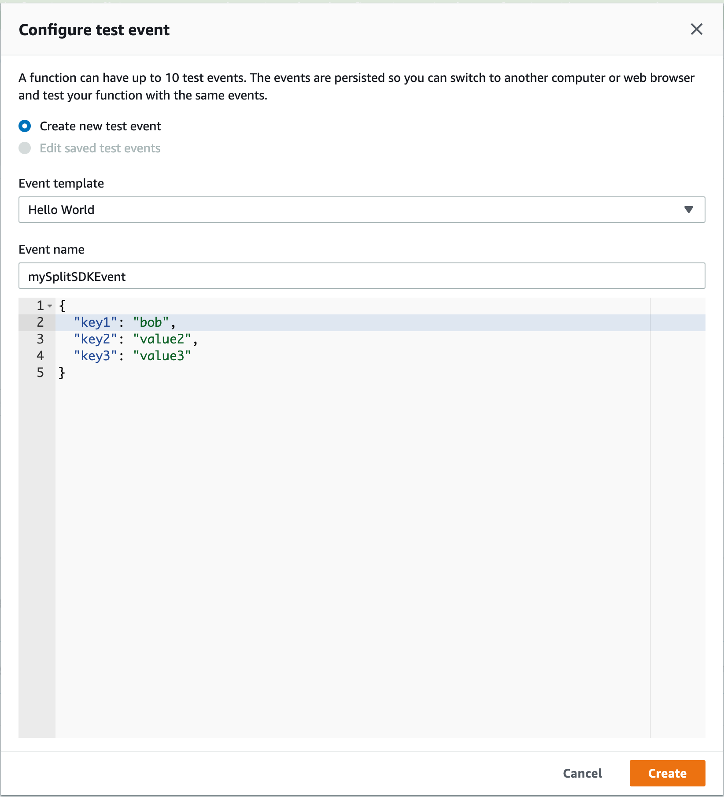Click the "key2" key in the editor
This screenshot has height=797, width=724.
[x=96, y=339]
